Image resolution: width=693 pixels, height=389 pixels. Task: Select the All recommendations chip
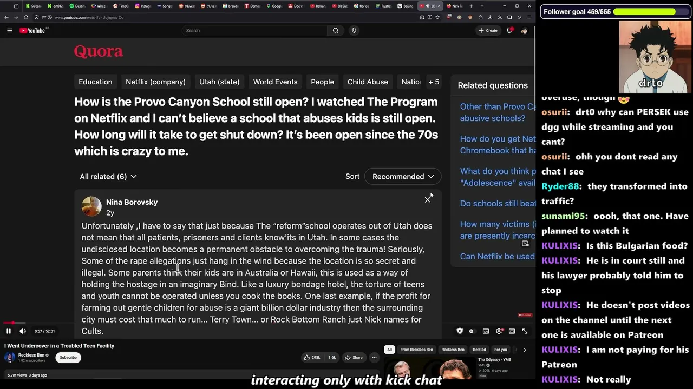(389, 350)
